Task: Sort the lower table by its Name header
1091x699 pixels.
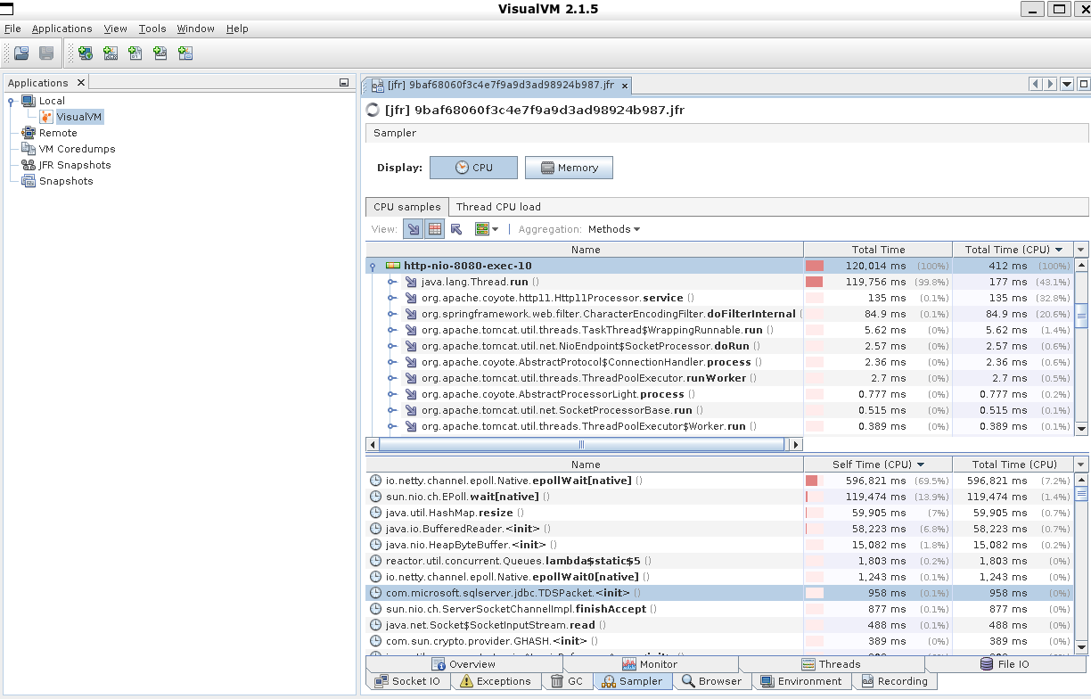Action: (x=585, y=465)
